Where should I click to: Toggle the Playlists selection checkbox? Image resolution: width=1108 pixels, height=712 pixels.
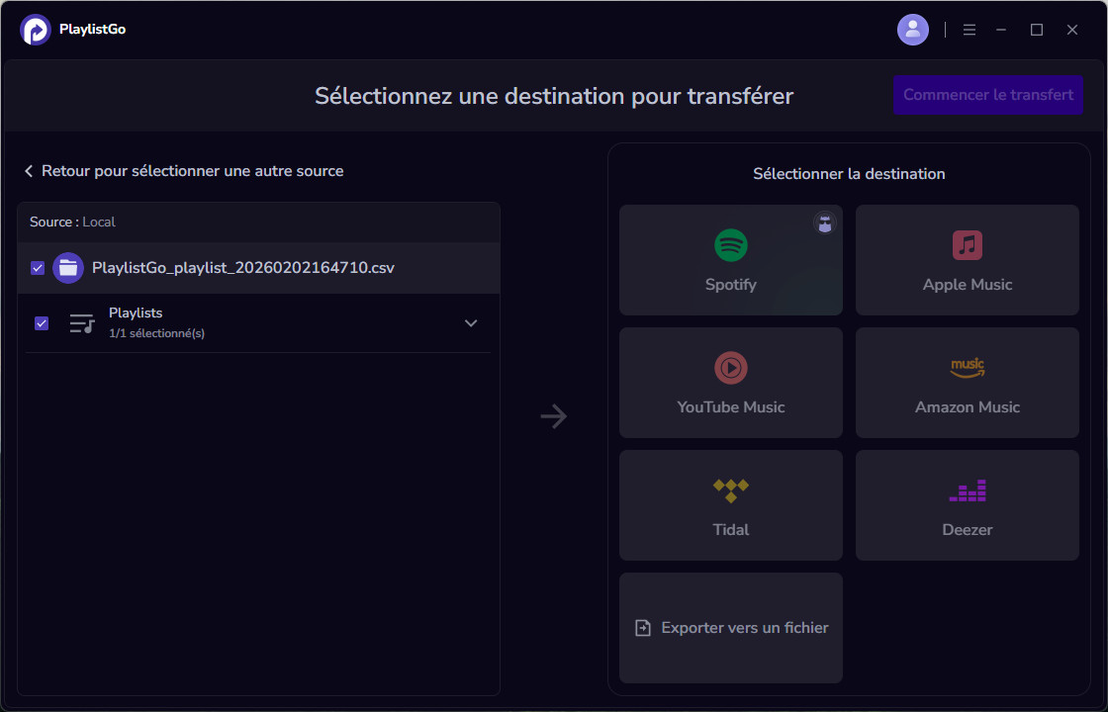pyautogui.click(x=41, y=322)
